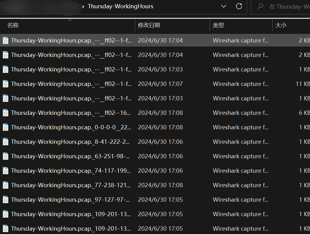Select the file named Thursday-WorkingHours.pcap._74-117-199...
This screenshot has height=234, width=310.
click(71, 171)
